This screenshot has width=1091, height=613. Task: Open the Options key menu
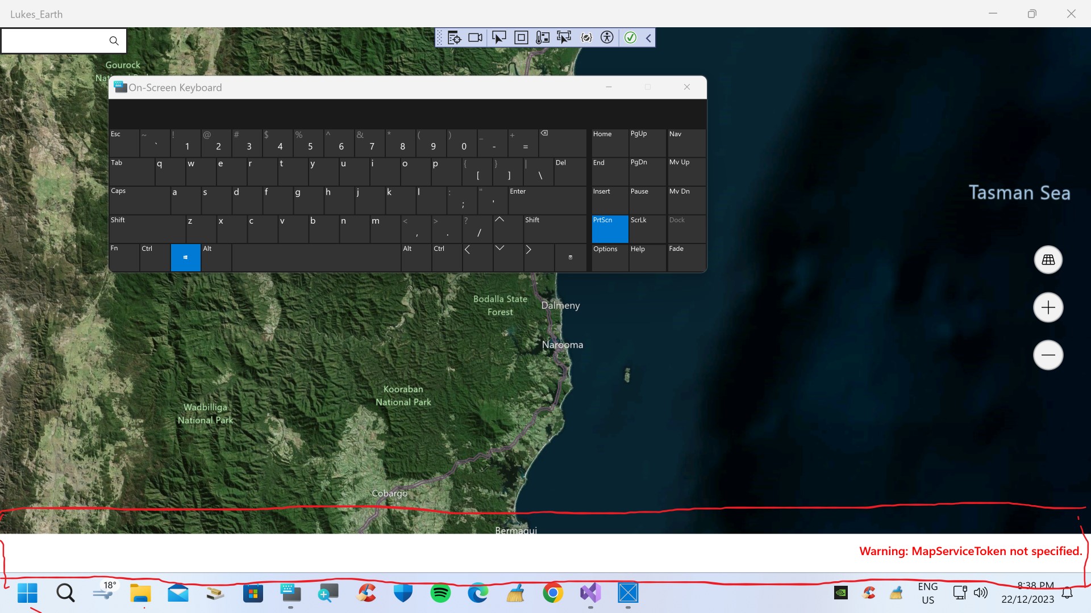[x=609, y=257]
